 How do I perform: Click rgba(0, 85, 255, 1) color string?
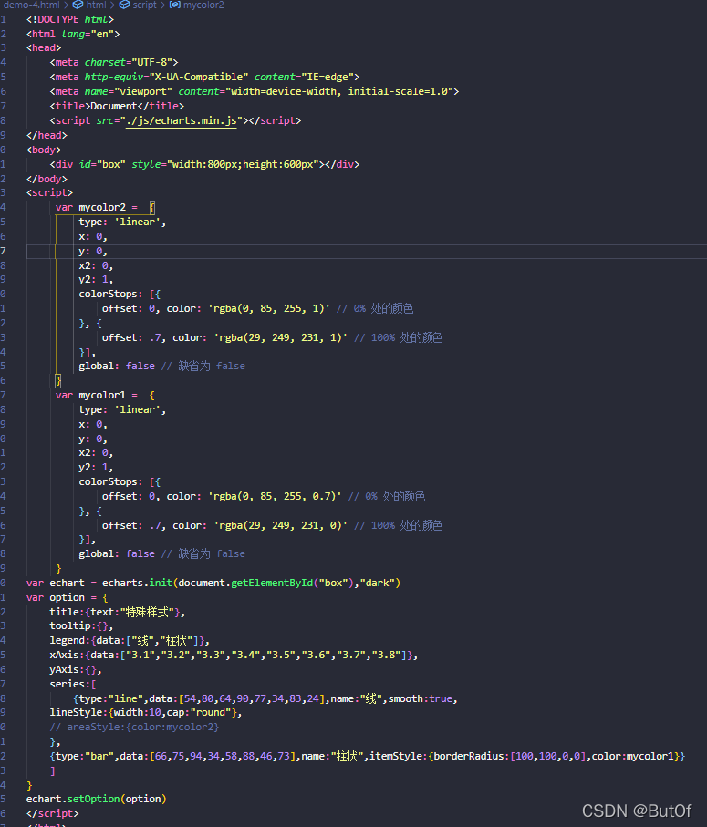pyautogui.click(x=269, y=308)
